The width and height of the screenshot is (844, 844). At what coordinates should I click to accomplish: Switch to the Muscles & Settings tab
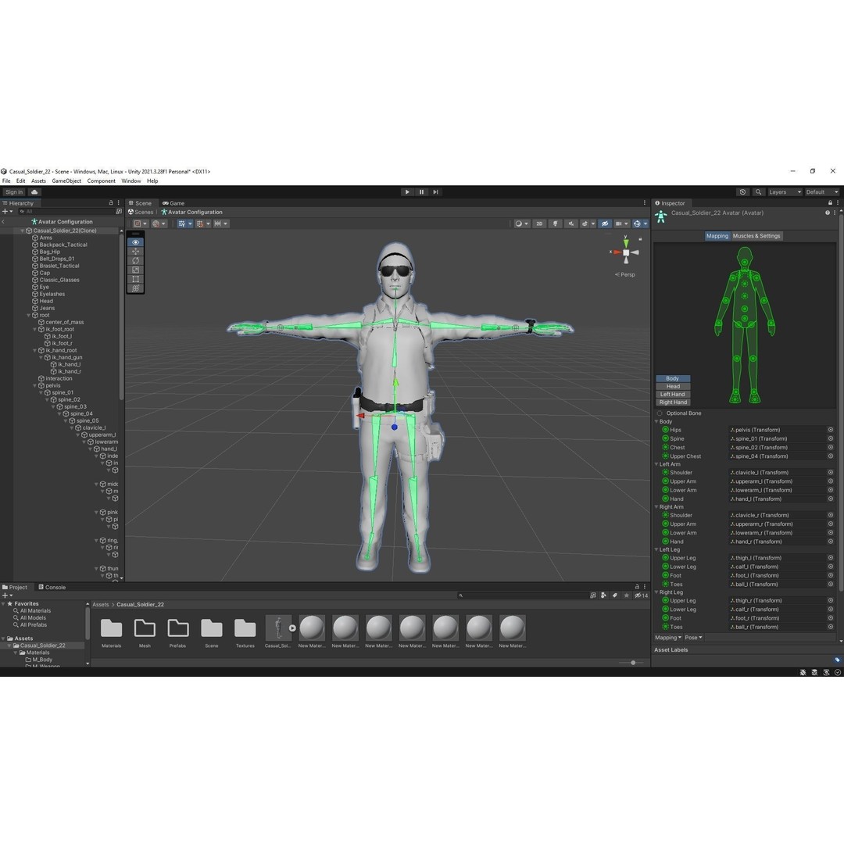(756, 235)
